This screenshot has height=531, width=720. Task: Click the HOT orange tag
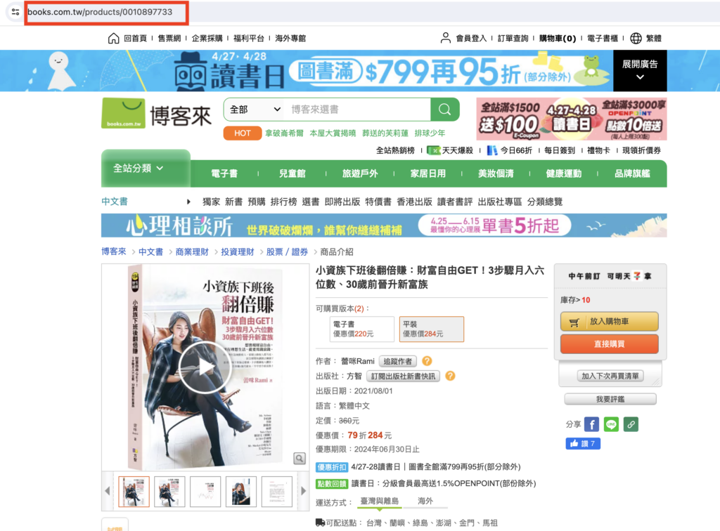(x=243, y=133)
